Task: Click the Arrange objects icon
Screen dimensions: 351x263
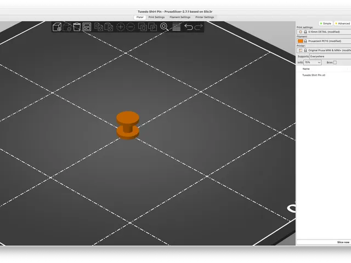Action: point(87,27)
